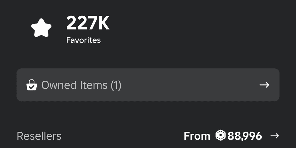View Robux price via coin icon

[220, 135]
